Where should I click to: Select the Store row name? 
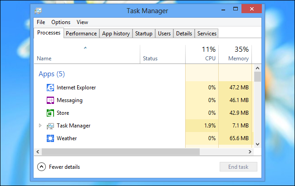pyautogui.click(x=63, y=113)
